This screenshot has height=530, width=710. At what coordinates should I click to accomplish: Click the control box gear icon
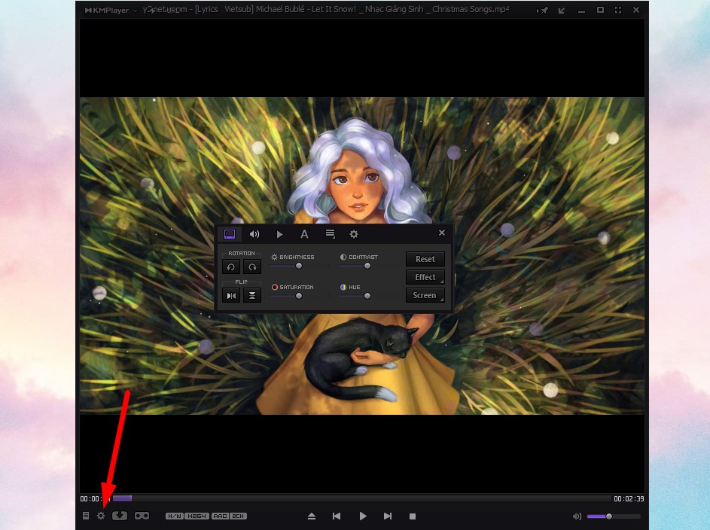pos(101,516)
